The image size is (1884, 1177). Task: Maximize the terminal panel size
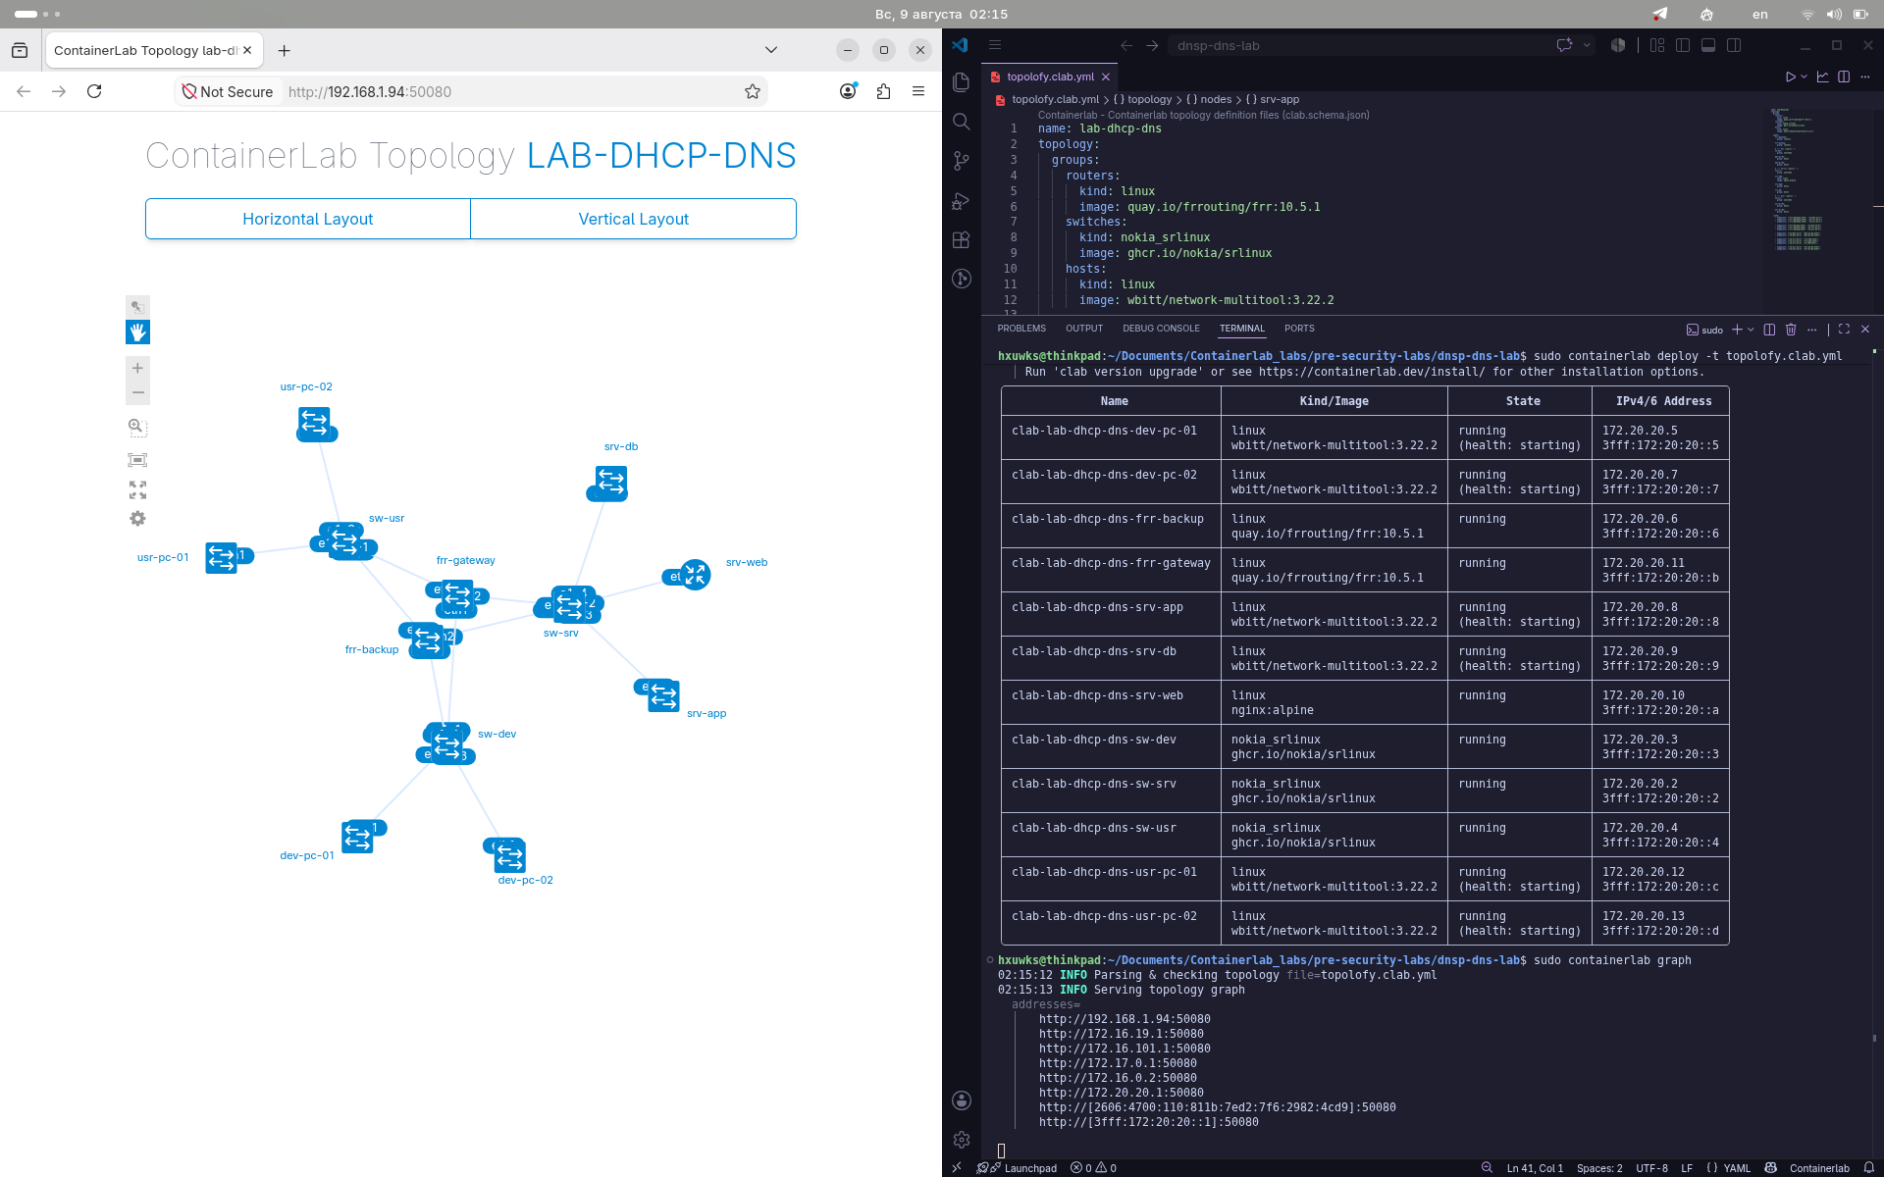(x=1844, y=330)
